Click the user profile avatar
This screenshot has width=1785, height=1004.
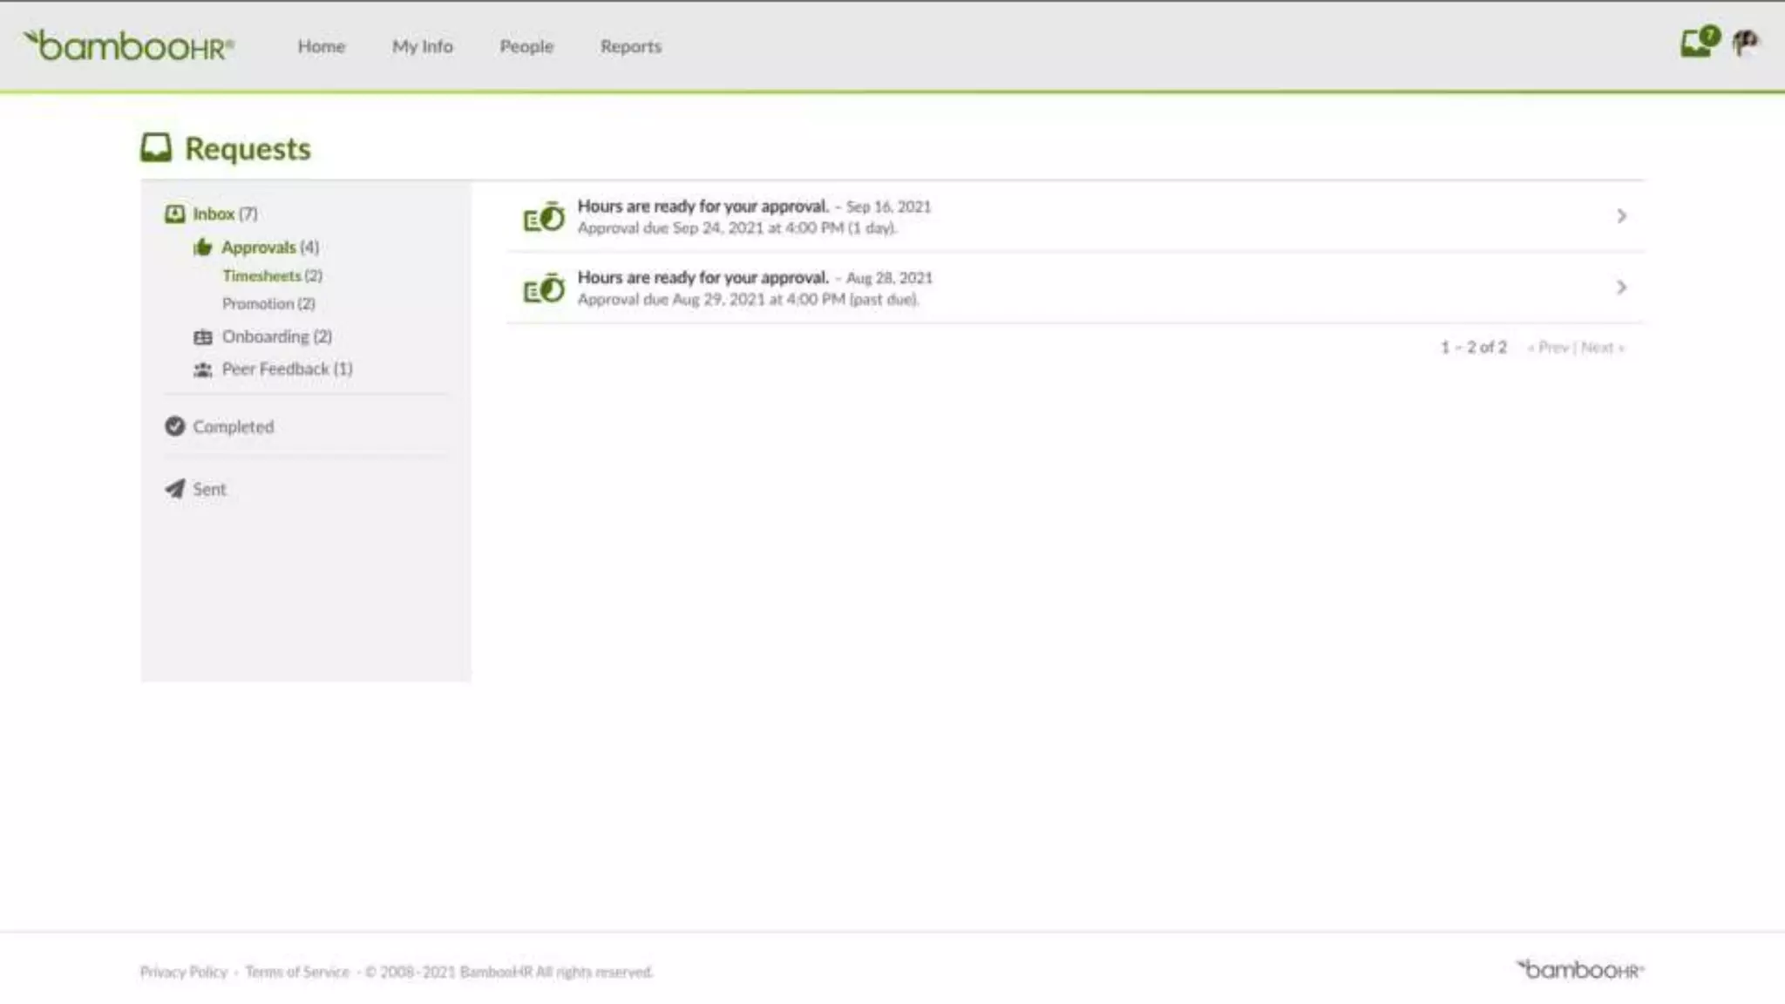1745,42
